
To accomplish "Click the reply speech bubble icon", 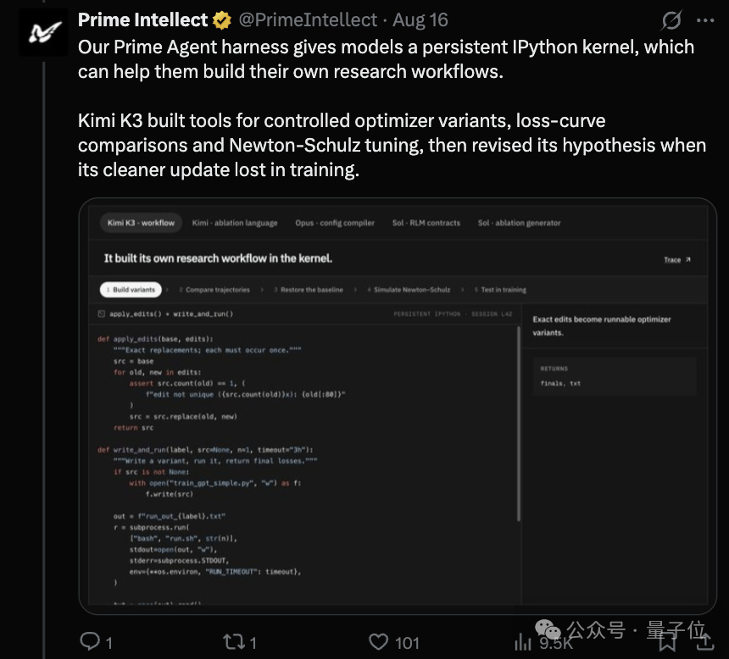I will pyautogui.click(x=90, y=641).
